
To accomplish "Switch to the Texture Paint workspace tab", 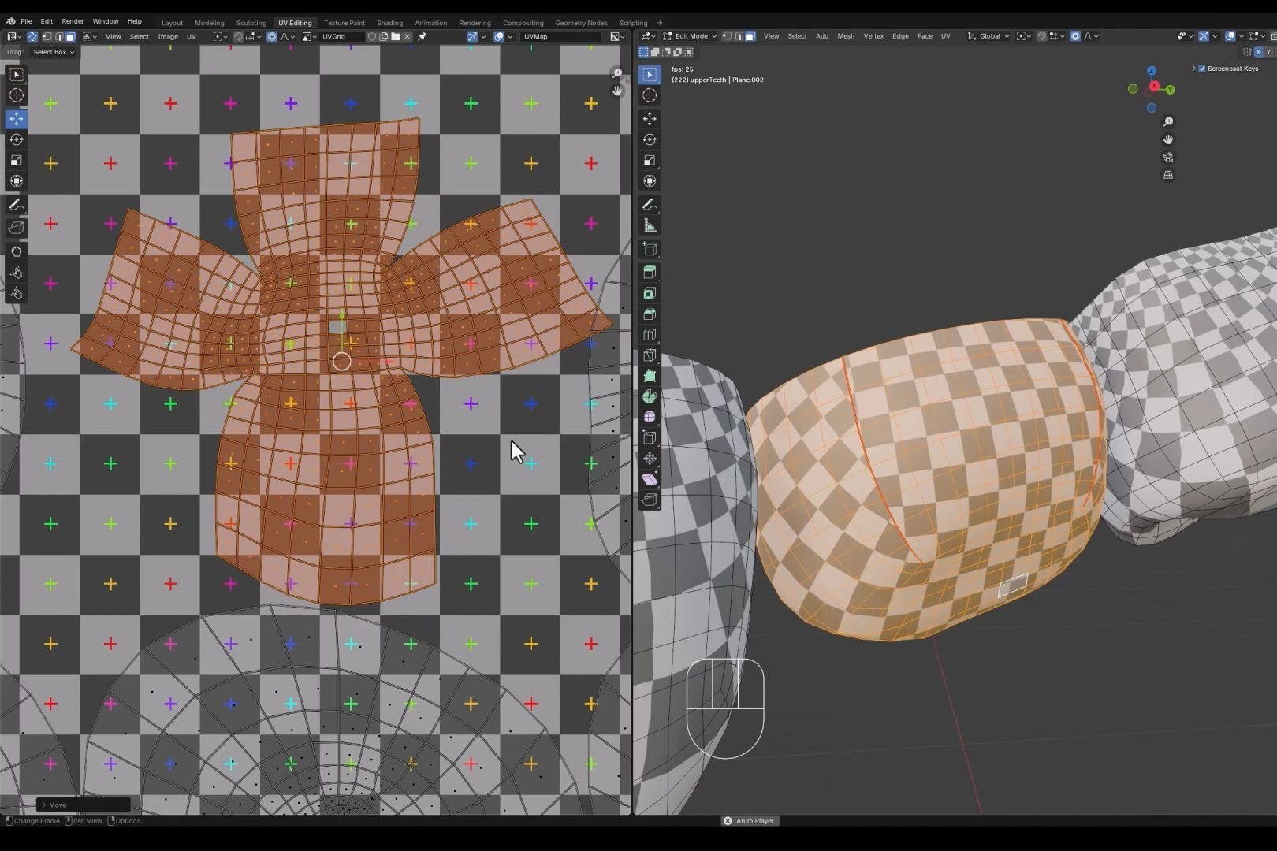I will 344,23.
